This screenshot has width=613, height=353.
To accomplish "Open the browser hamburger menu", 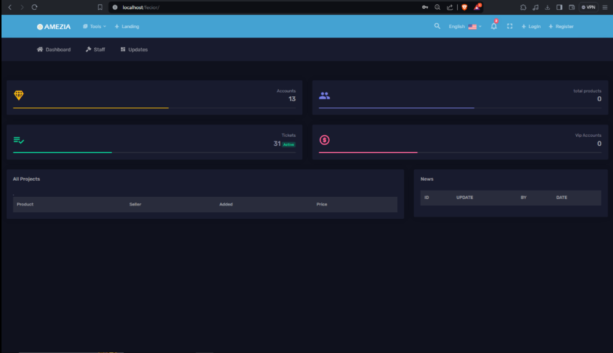I will tap(604, 7).
